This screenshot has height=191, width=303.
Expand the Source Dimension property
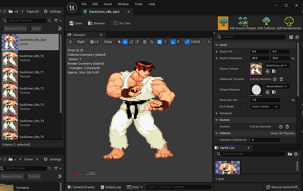[217, 58]
